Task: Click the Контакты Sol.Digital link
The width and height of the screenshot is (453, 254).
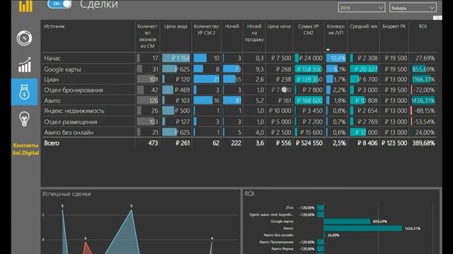Action: (25, 149)
